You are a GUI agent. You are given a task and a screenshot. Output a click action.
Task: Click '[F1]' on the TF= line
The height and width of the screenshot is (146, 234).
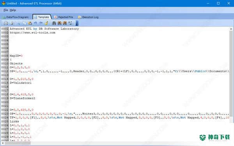(x=33, y=118)
